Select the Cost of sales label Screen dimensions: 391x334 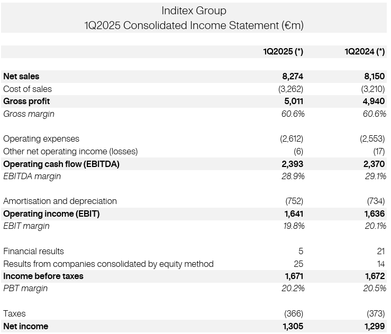[x=28, y=89]
